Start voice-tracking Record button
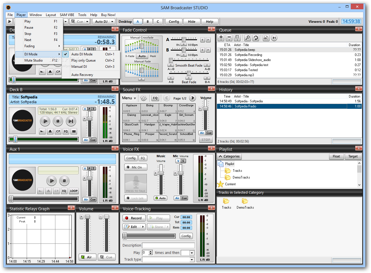 pyautogui.click(x=134, y=218)
